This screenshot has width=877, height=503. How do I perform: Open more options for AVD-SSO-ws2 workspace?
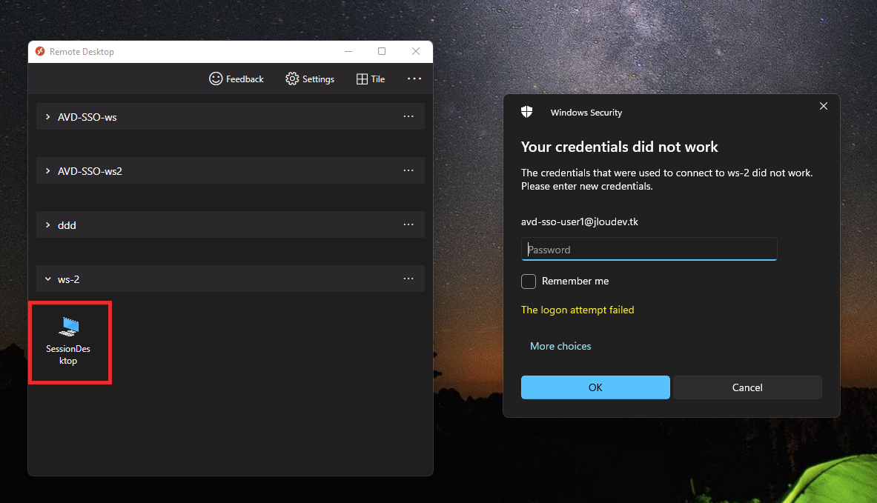click(x=408, y=170)
